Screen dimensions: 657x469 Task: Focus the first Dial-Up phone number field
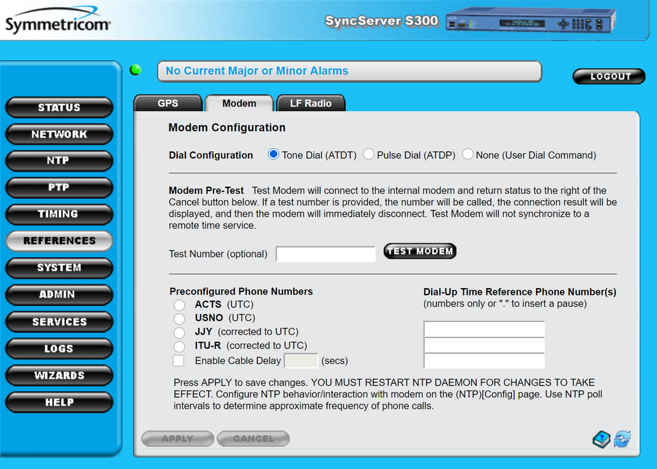484,330
